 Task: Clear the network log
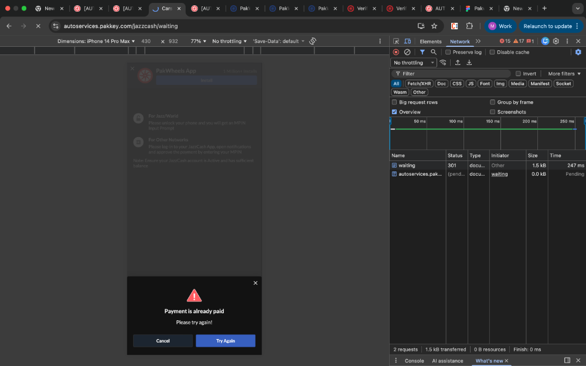click(407, 52)
